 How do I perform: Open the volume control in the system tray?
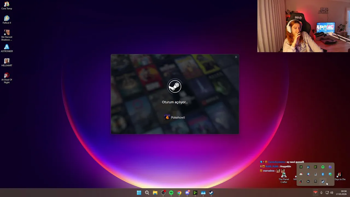click(332, 193)
